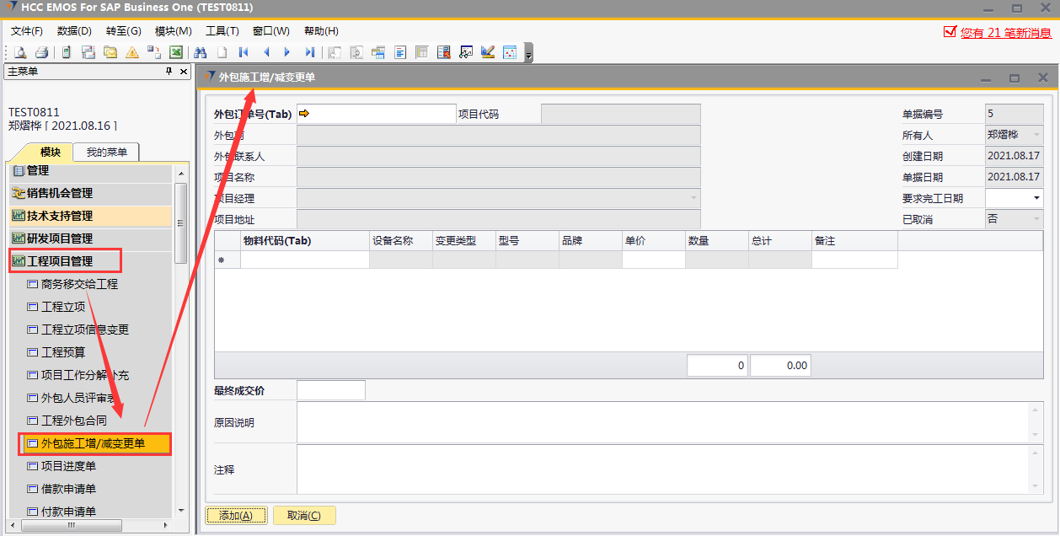Click the binoculars find icon

[200, 52]
